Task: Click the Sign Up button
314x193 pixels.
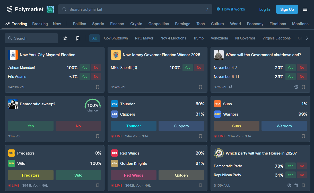Action: pyautogui.click(x=287, y=9)
